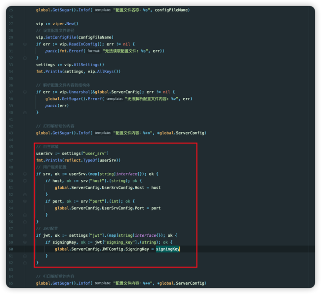
Task: Click viper.New() on line 27
Action: click(65, 24)
